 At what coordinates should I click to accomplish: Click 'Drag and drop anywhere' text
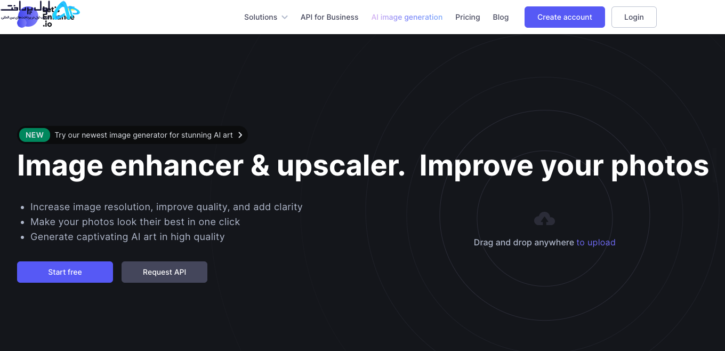point(524,242)
